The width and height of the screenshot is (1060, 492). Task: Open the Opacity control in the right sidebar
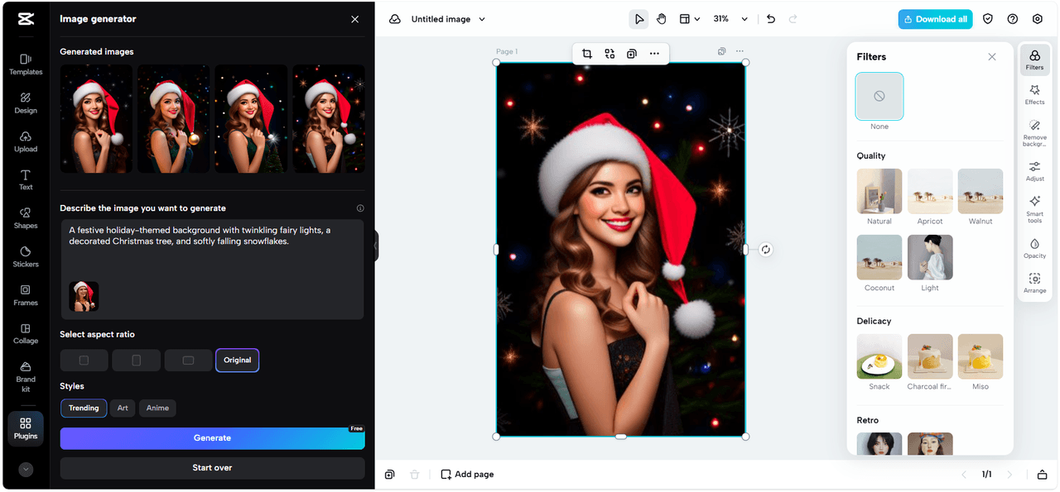point(1034,249)
